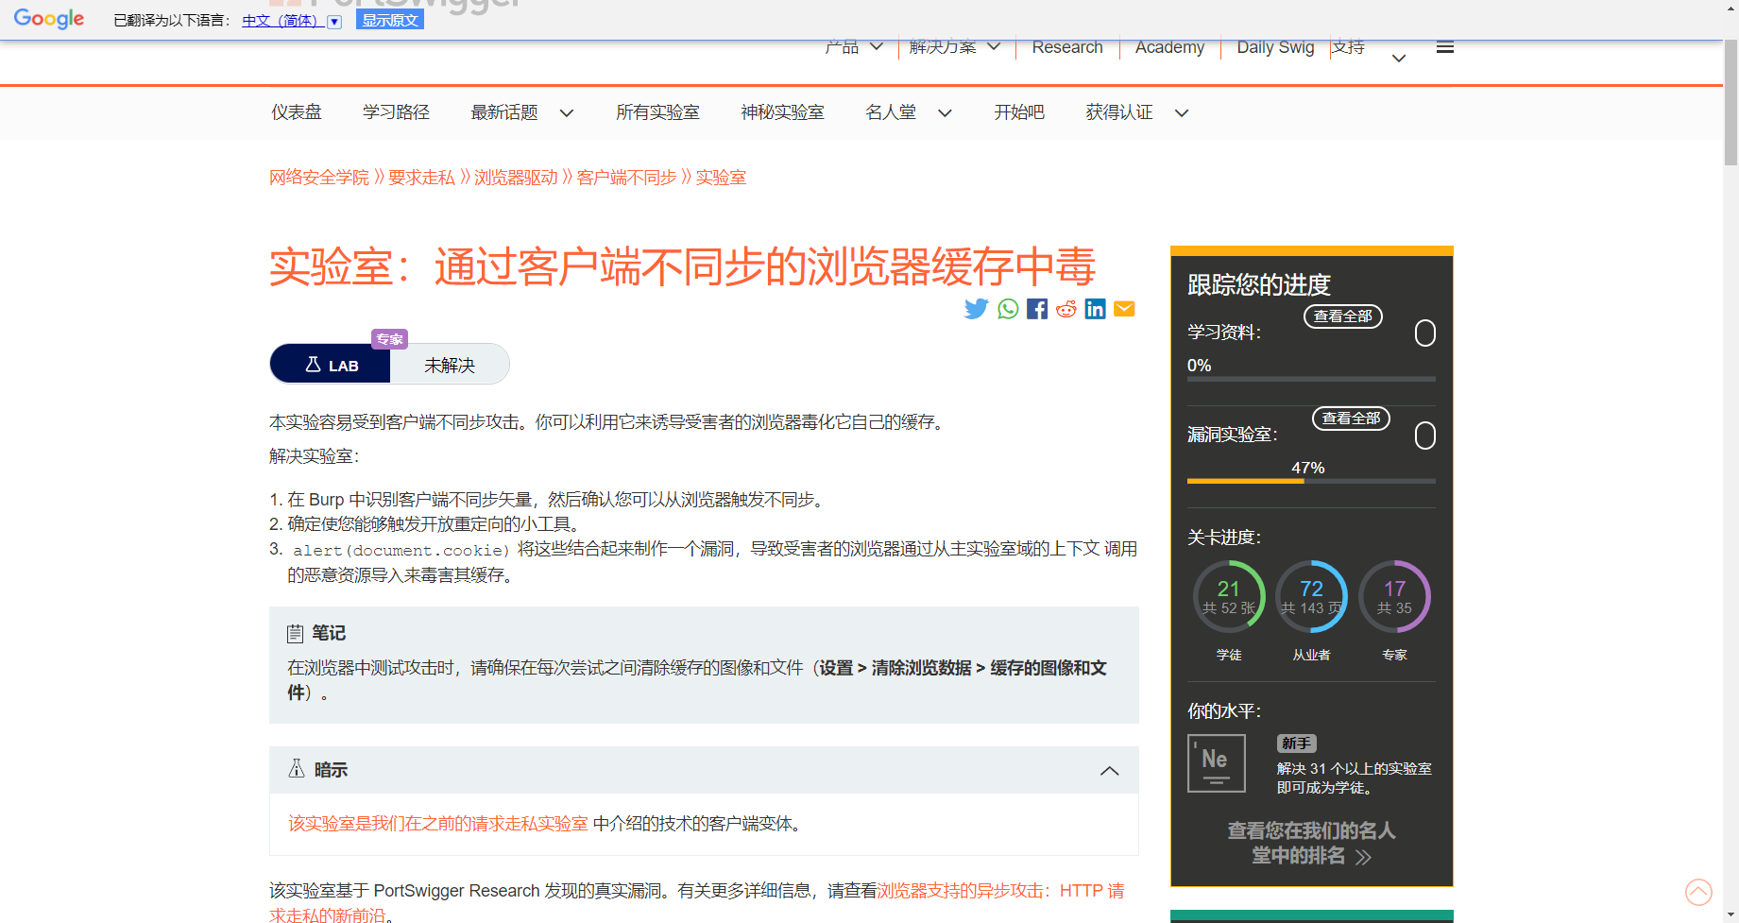Share the lab on Facebook

(x=1037, y=309)
